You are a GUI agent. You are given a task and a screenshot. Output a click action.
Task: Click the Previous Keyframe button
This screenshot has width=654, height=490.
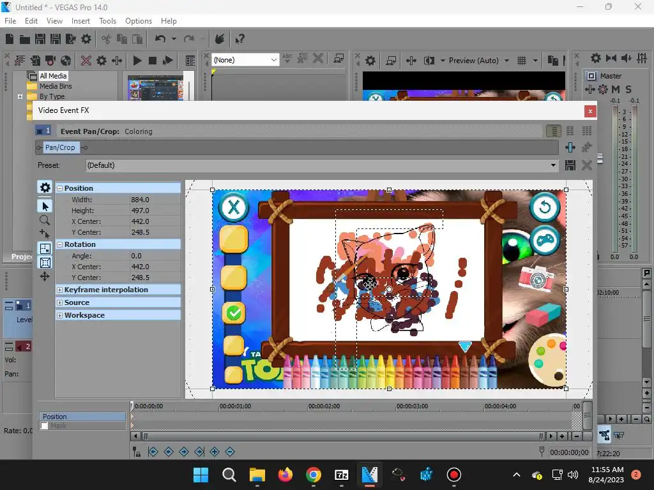tap(169, 452)
